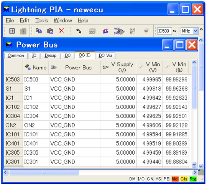This screenshot has height=185, width=207.
Task: Click the Paste clipboard toolbar icon
Action: pyautogui.click(x=50, y=31)
